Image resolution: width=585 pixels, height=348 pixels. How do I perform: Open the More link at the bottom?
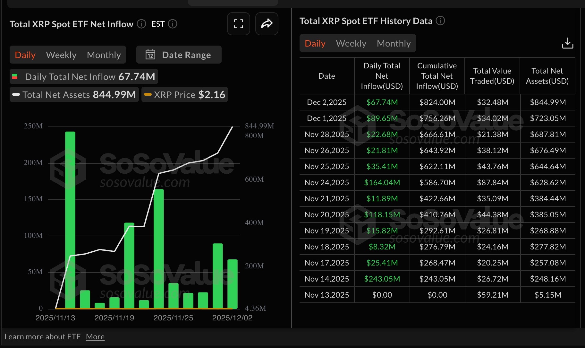[95, 336]
